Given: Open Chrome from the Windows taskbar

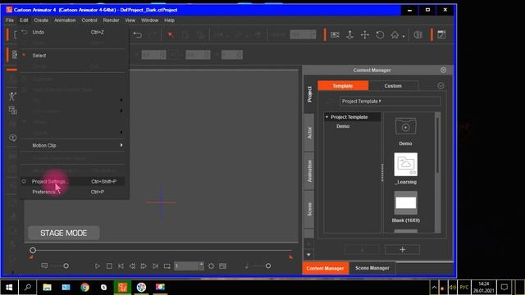Looking at the screenshot, I should click(84, 287).
